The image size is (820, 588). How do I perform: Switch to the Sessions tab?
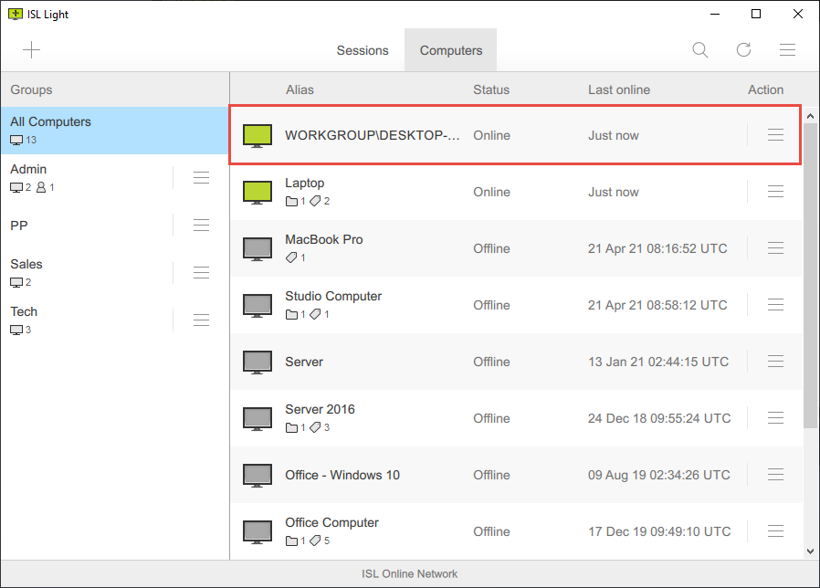tap(363, 50)
